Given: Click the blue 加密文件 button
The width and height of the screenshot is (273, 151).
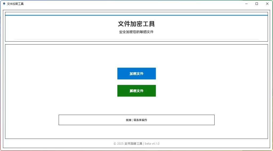Looking at the screenshot, I should click(x=136, y=74).
